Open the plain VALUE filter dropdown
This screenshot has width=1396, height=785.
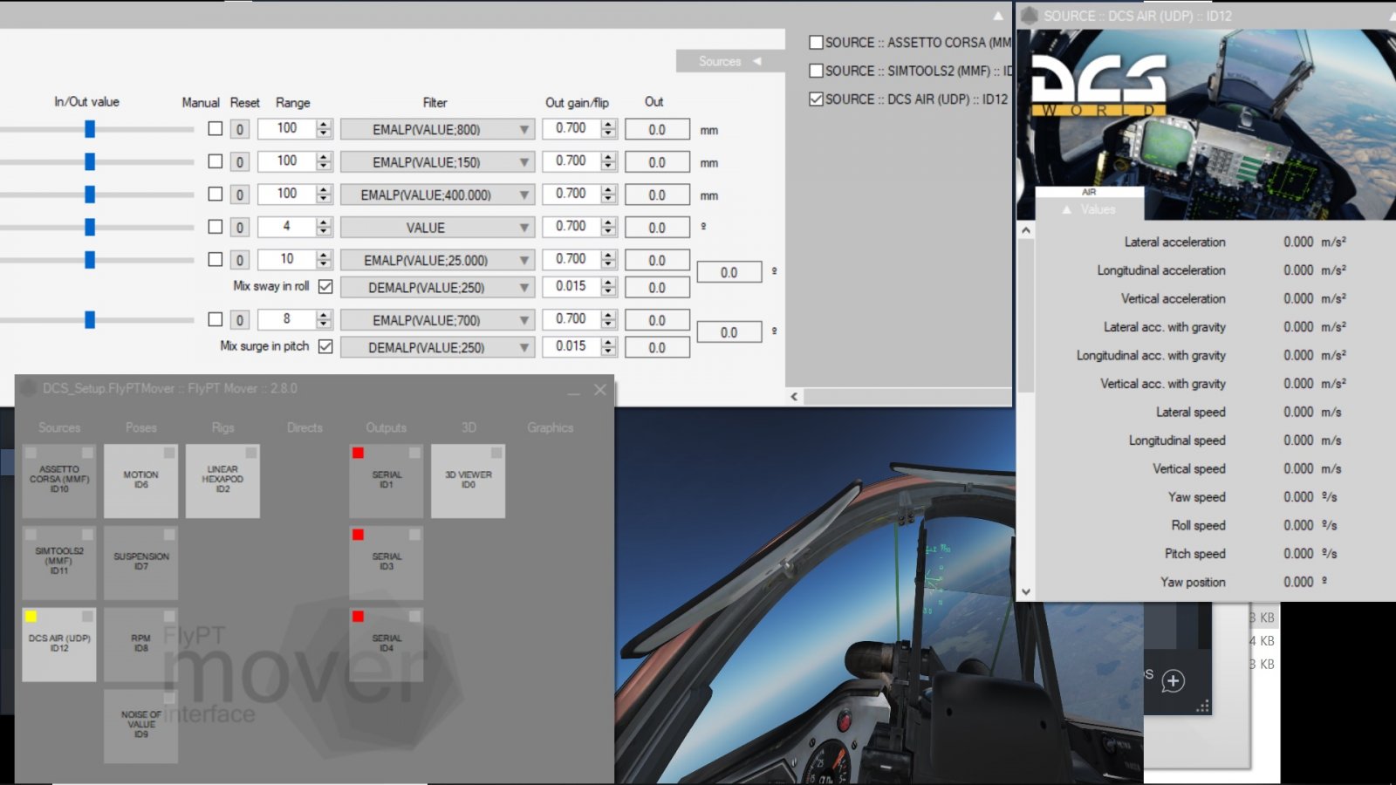tap(436, 228)
